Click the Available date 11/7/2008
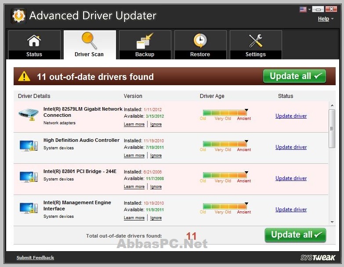 [155, 178]
